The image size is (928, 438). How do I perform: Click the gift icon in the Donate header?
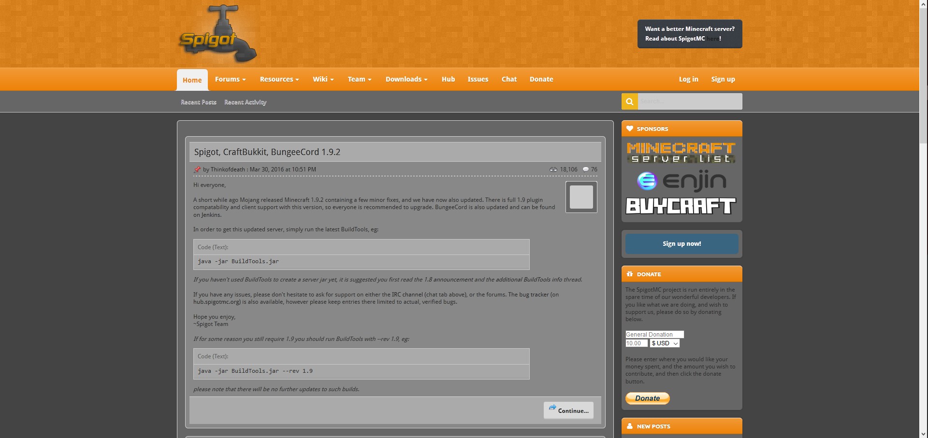[x=629, y=274]
